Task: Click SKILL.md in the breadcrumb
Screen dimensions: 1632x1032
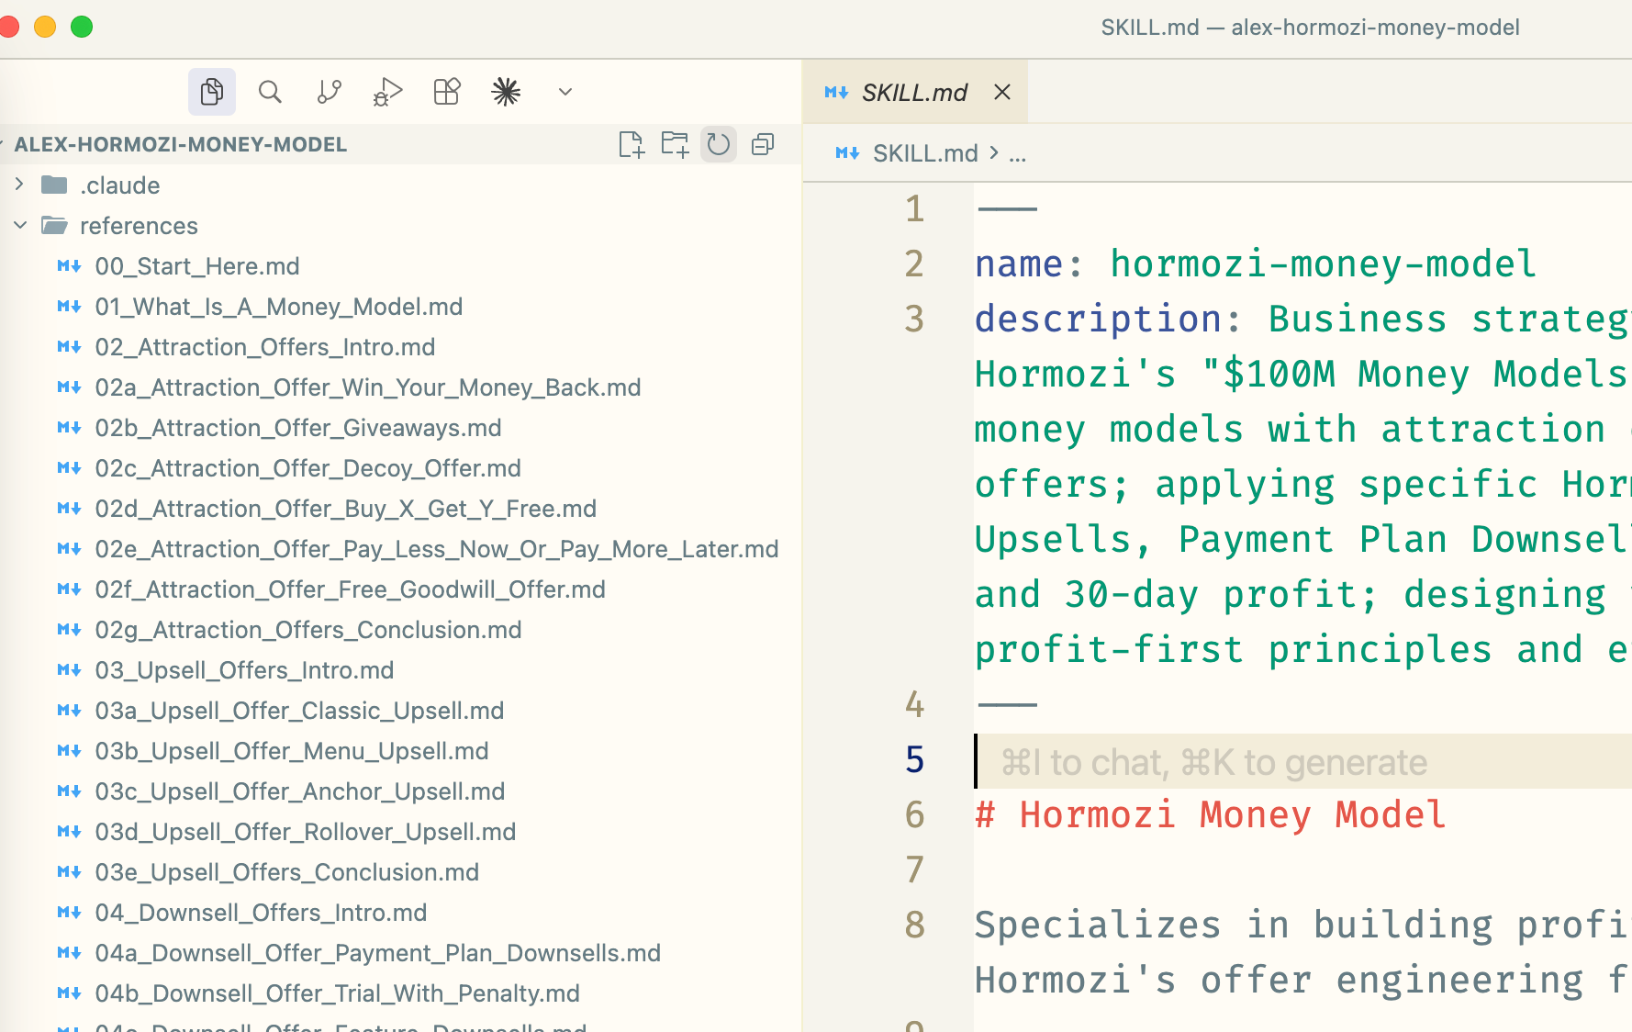Action: pos(924,153)
